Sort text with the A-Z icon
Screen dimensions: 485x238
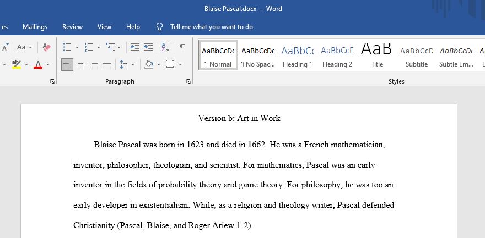coord(165,47)
